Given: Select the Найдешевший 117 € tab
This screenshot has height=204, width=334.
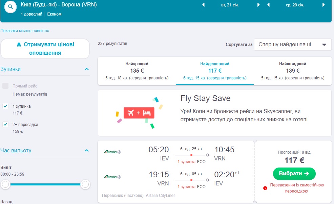Looking at the screenshot, I should click(x=215, y=71).
